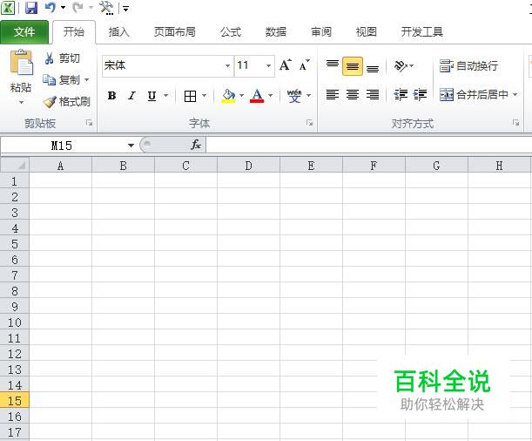Image resolution: width=532 pixels, height=441 pixels.
Task: Click the 粘贴 paste clipboard icon
Action: click(x=22, y=62)
